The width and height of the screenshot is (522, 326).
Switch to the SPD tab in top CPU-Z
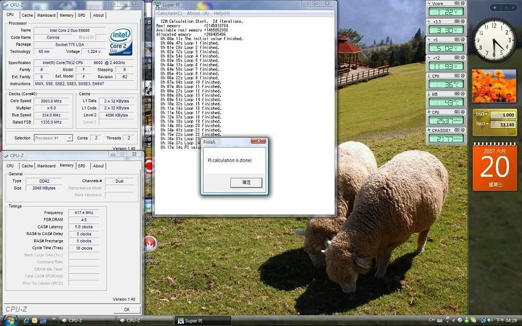click(x=81, y=15)
